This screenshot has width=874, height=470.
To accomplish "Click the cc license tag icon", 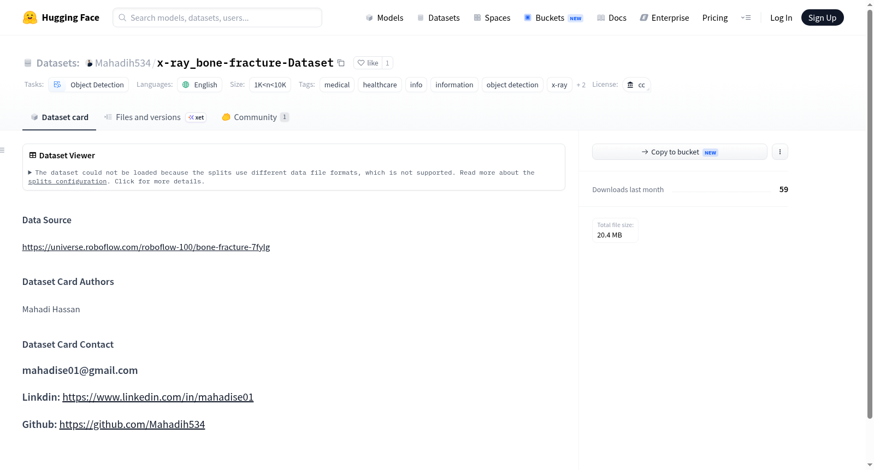I will tap(630, 85).
